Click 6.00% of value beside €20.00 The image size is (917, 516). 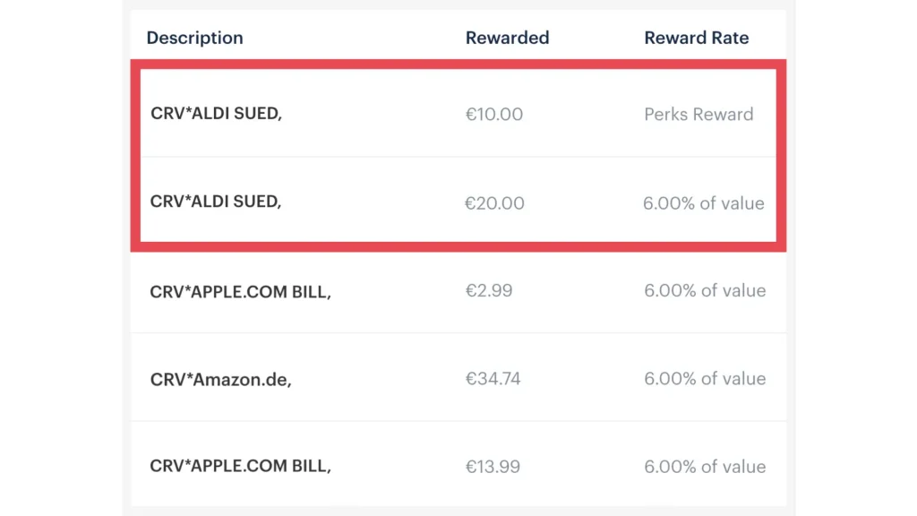(x=703, y=203)
